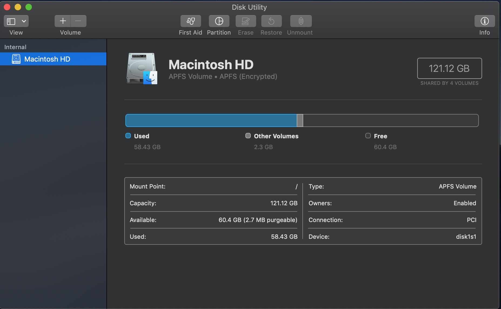Close the Disk Utility window
Viewport: 501px width, 309px height.
(x=7, y=7)
